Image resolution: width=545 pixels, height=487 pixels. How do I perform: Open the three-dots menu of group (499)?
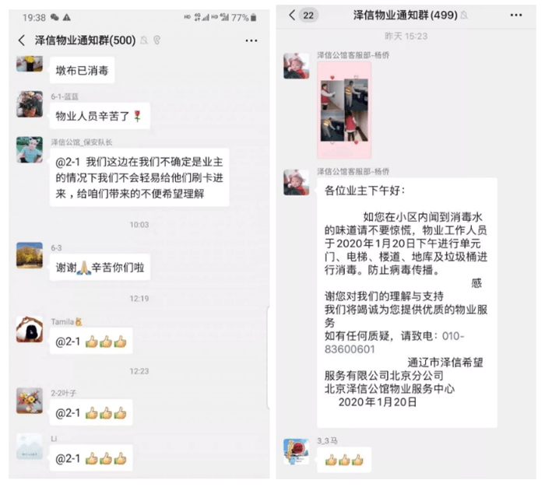515,15
